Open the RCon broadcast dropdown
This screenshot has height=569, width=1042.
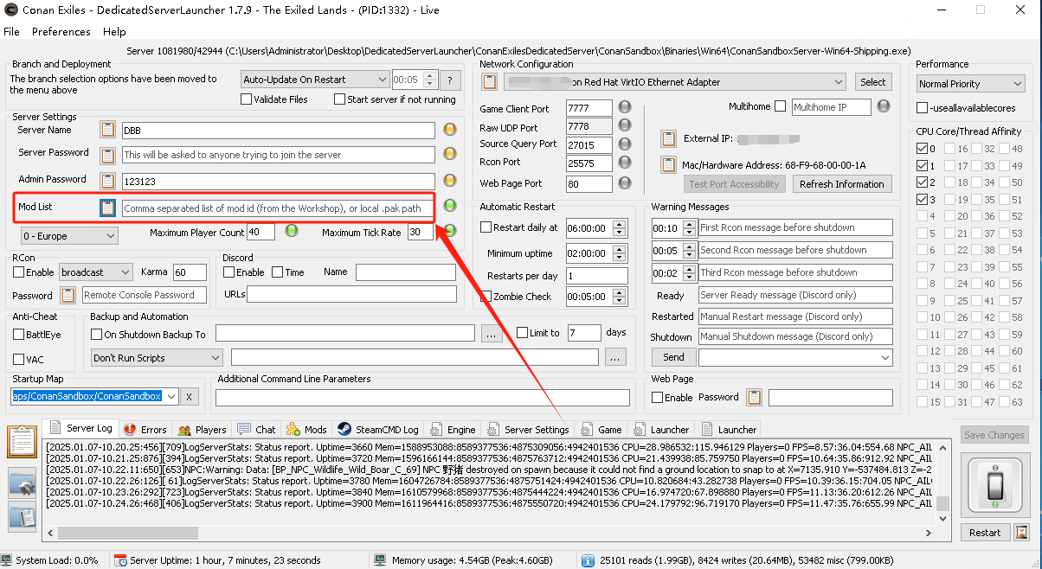coord(96,272)
